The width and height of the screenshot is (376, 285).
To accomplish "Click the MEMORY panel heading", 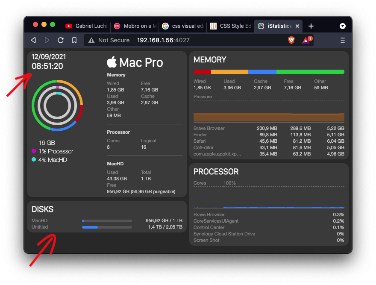I will tap(210, 60).
